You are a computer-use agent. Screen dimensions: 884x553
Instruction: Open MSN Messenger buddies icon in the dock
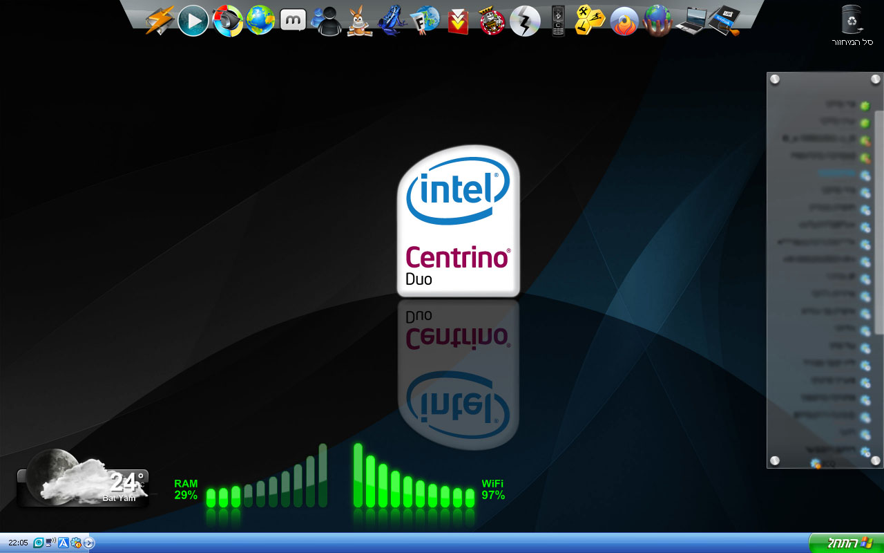(326, 21)
